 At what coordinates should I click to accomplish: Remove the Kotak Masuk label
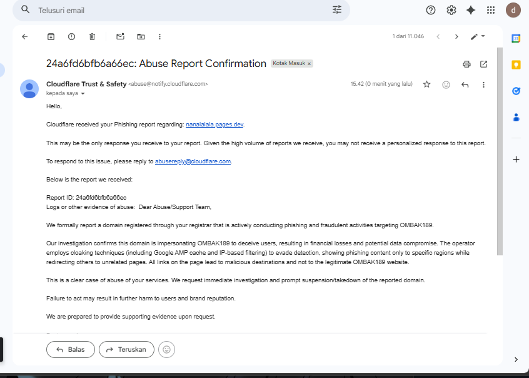(x=309, y=63)
